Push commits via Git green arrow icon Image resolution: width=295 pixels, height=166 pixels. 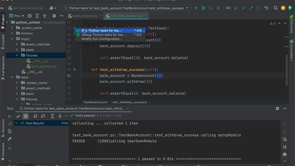[251, 8]
